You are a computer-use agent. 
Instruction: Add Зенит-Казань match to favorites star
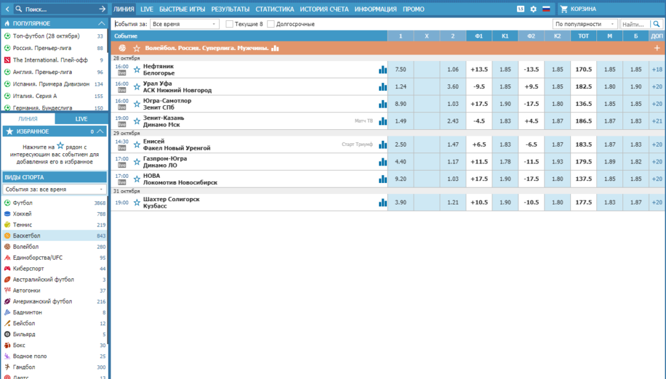[x=137, y=121]
